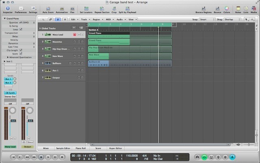The image size is (260, 163).
Task: Click the Set Locators icon
Action: point(86,8)
